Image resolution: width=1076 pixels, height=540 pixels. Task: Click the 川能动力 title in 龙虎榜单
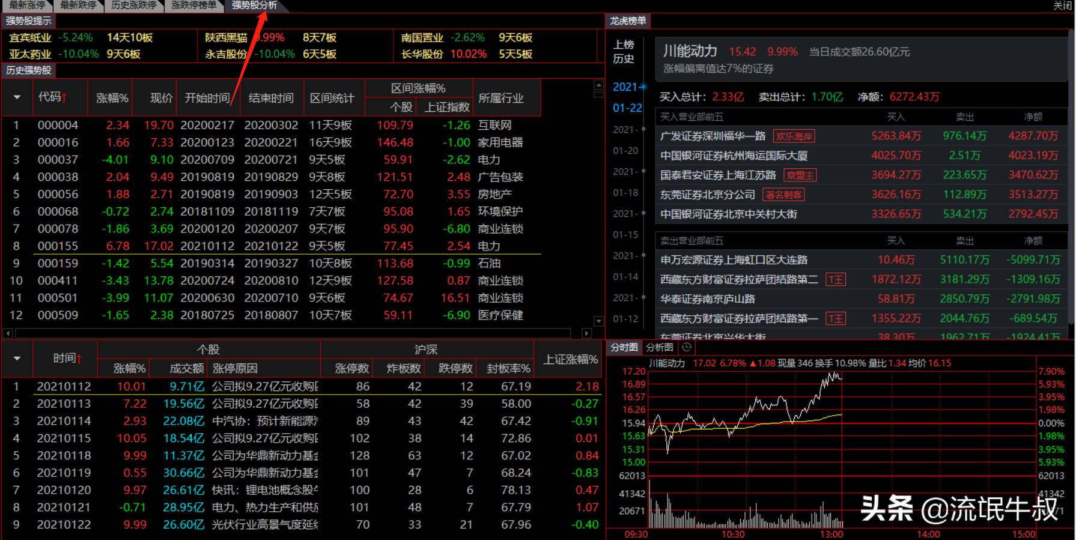pyautogui.click(x=690, y=51)
